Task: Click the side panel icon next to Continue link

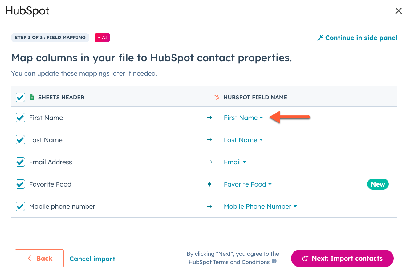Action: (320, 38)
